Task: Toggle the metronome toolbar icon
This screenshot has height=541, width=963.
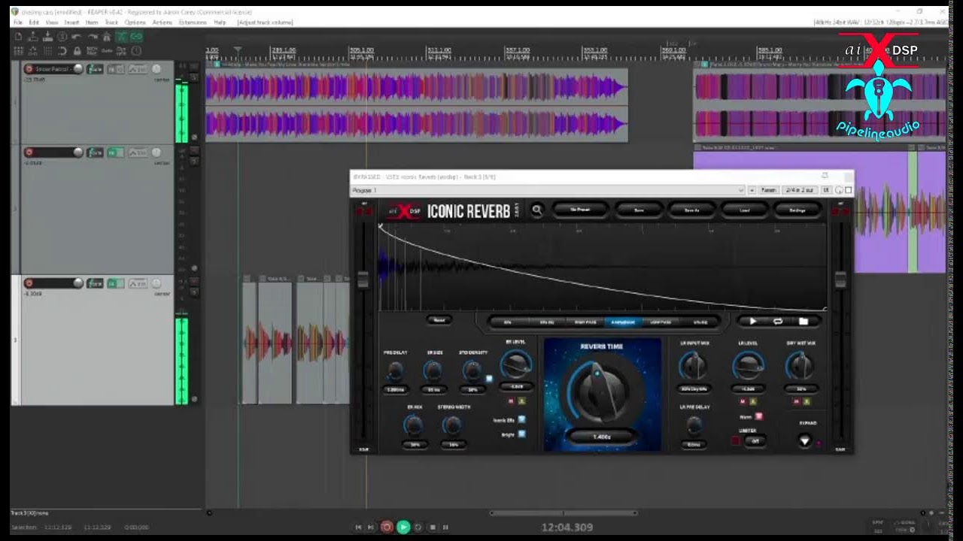Action: click(107, 37)
